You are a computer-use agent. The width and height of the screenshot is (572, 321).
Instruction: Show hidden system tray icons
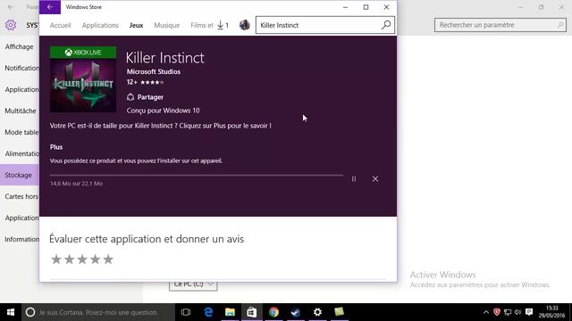[486, 312]
